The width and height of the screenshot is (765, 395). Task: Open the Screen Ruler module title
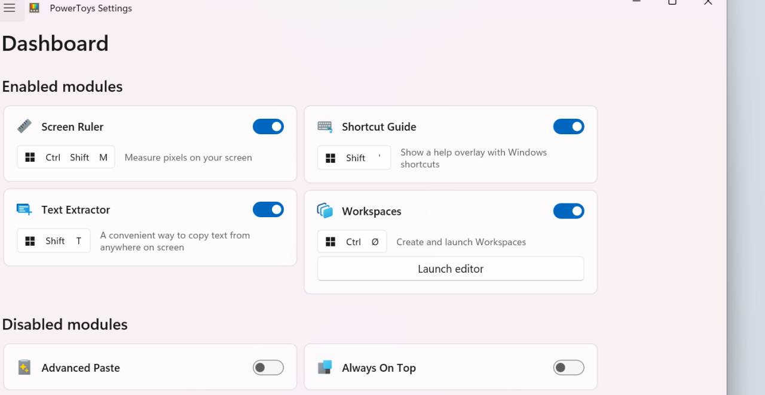[72, 127]
